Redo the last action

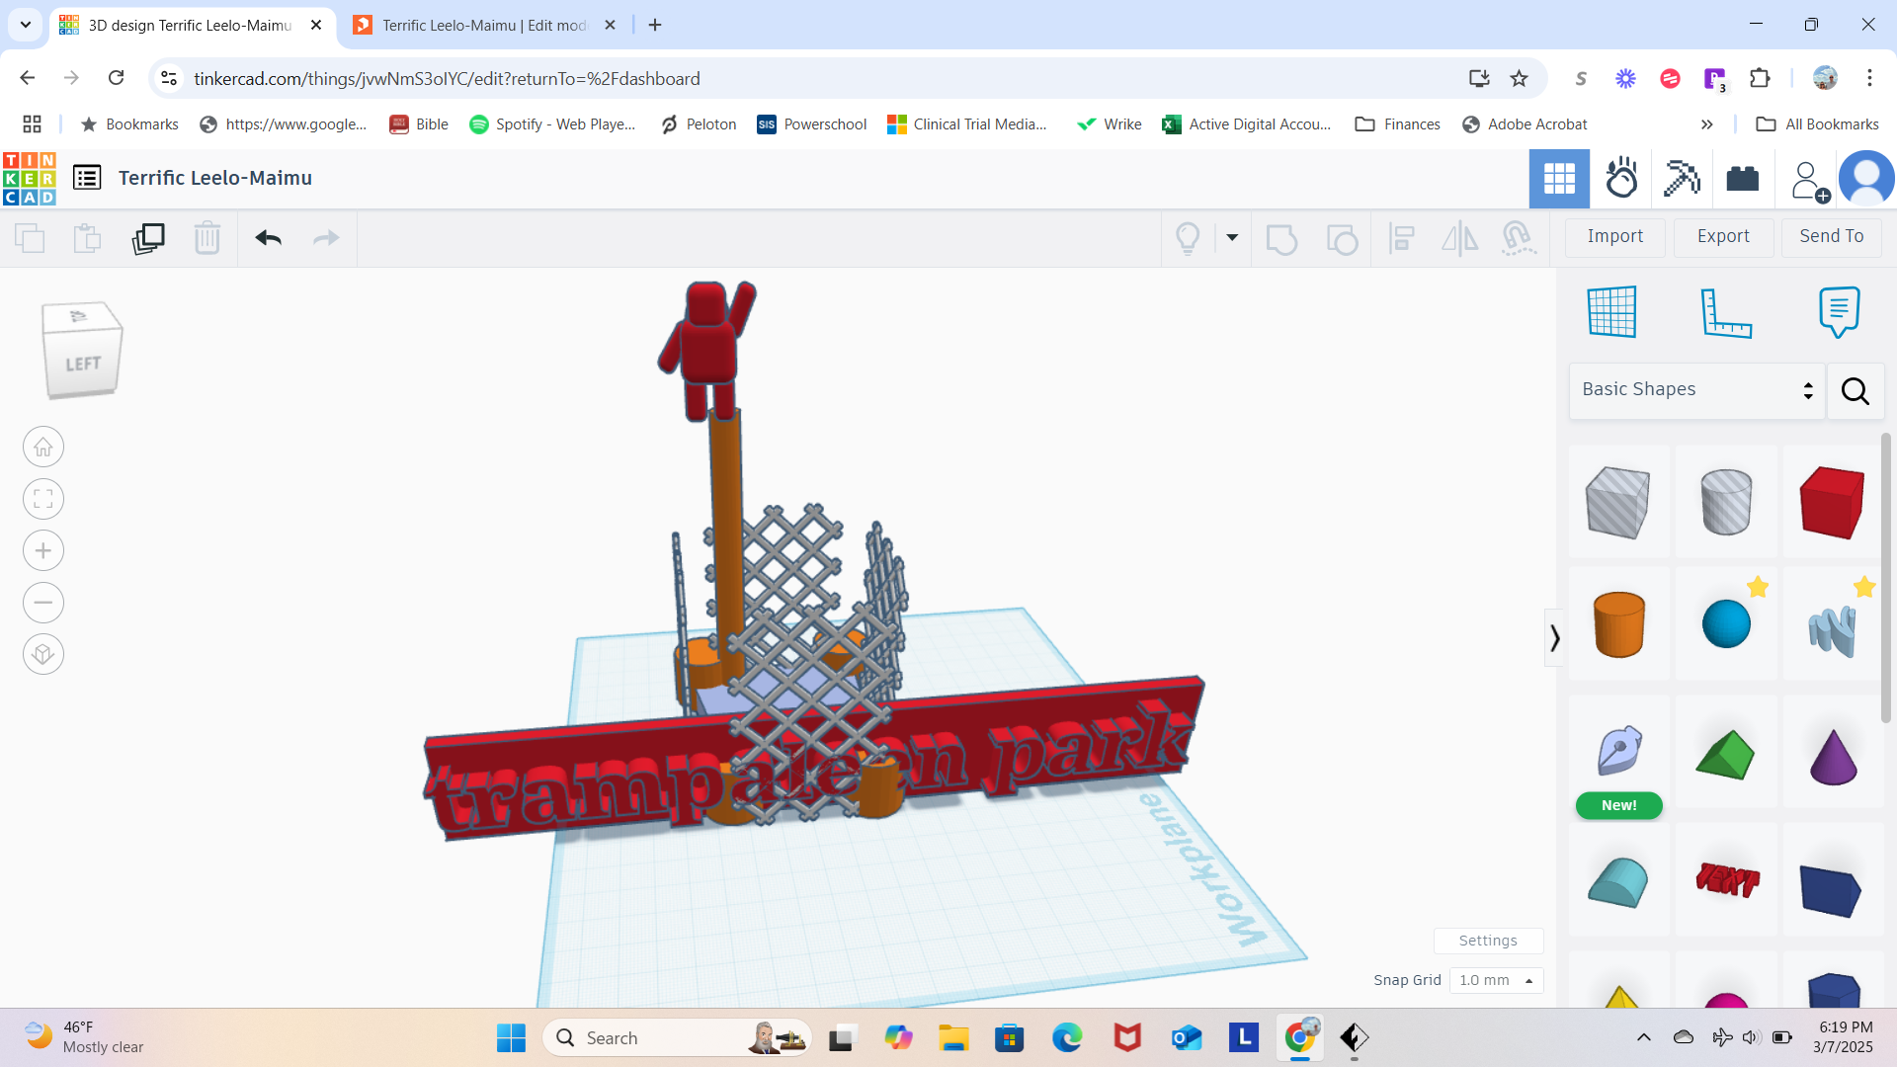[326, 238]
